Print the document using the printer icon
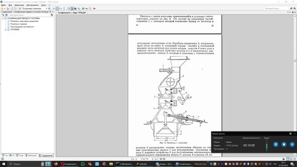Screen dimensions: 297x167 [x=8, y=8]
